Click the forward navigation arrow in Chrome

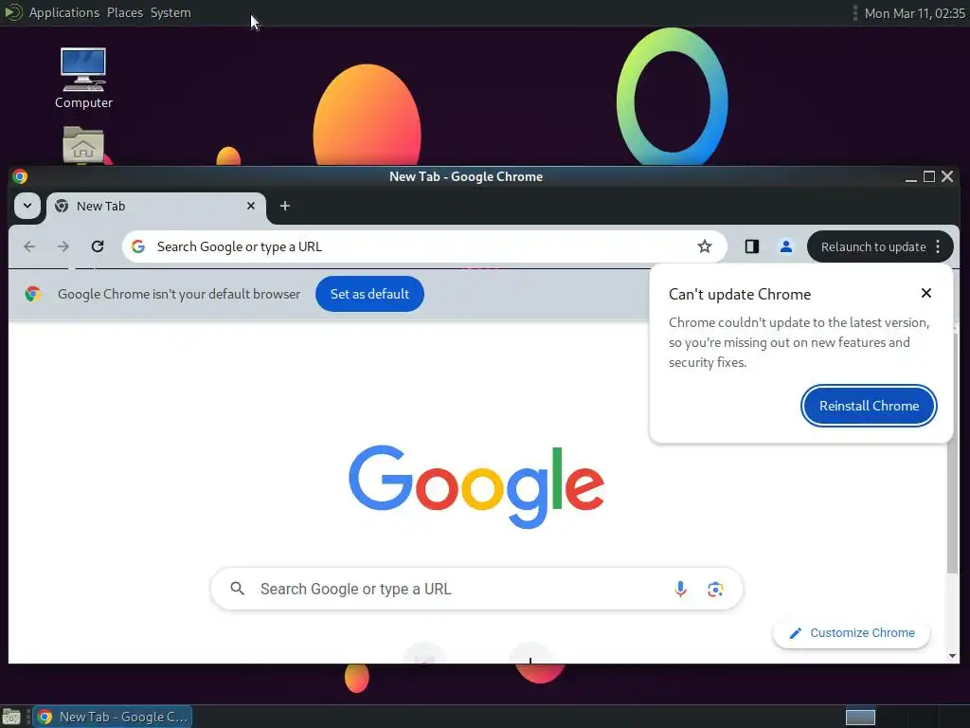(63, 246)
